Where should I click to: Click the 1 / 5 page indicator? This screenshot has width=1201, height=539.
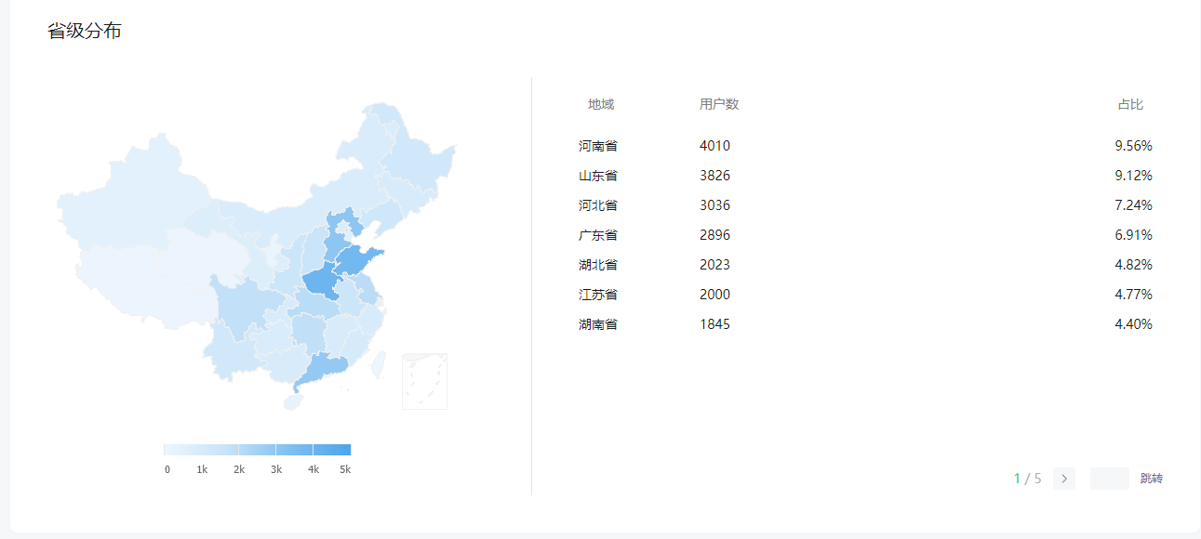click(x=1028, y=479)
